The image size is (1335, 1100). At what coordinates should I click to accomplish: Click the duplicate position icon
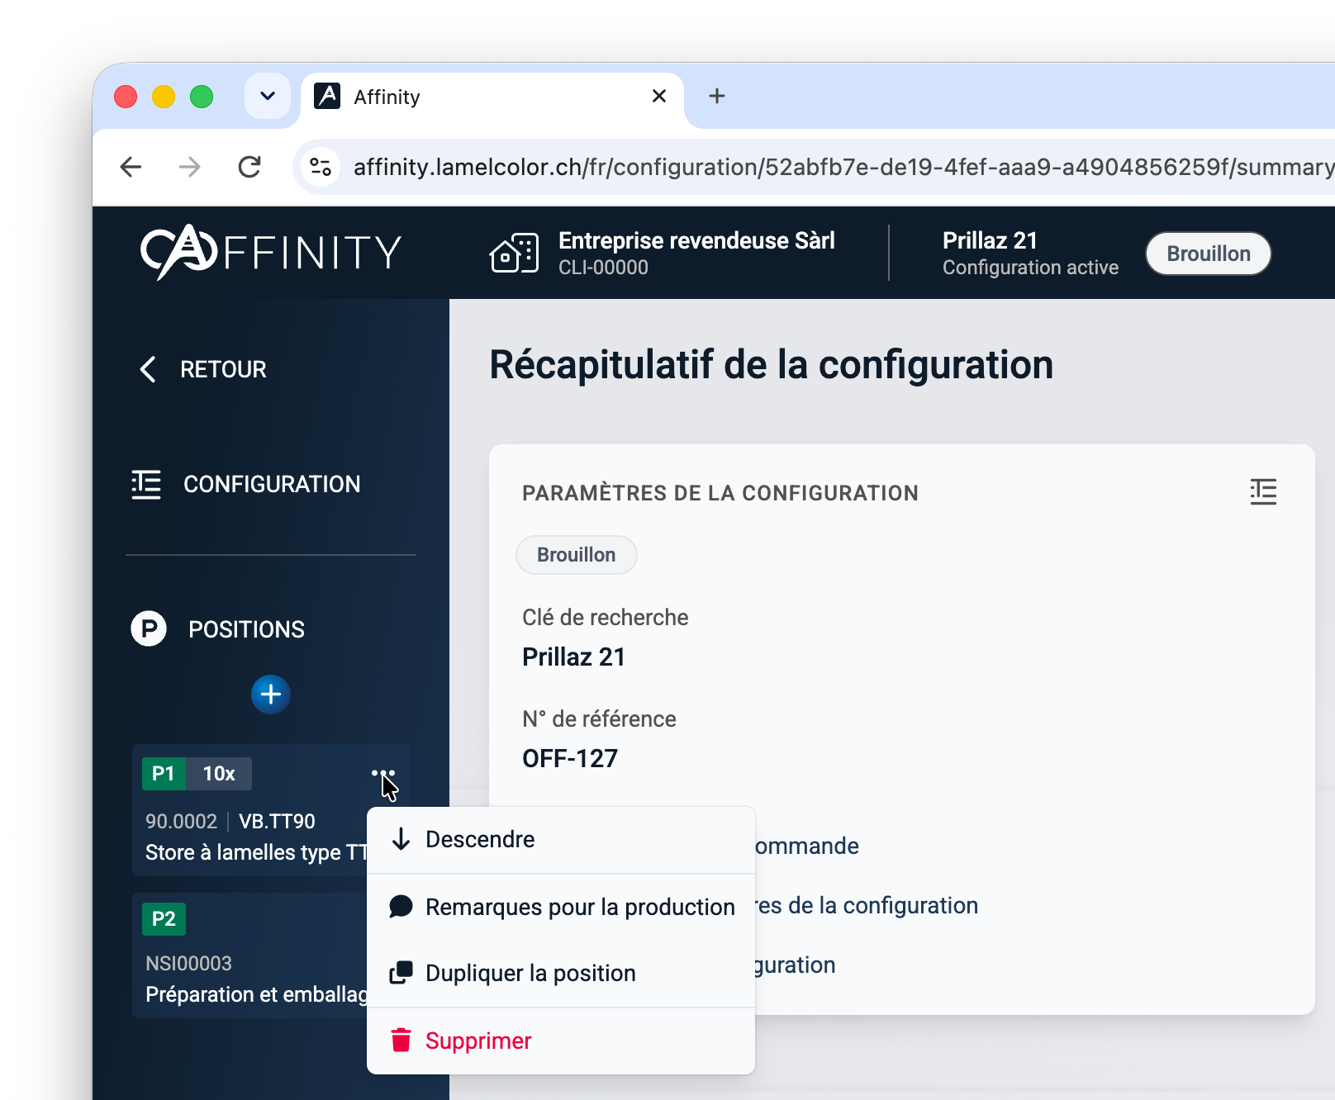coord(401,973)
